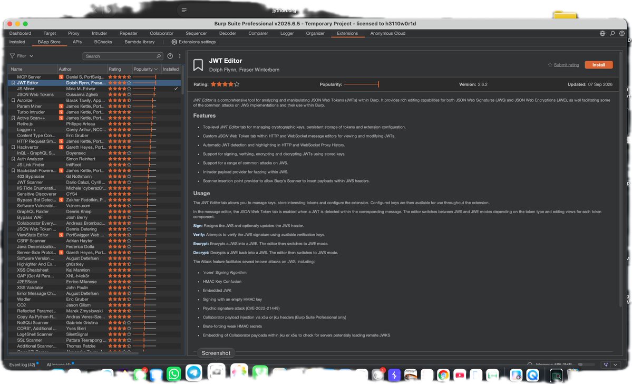Screen dimensions: 632x384
Task: Select the "JWT Scanner" extension row
Action: [94, 183]
